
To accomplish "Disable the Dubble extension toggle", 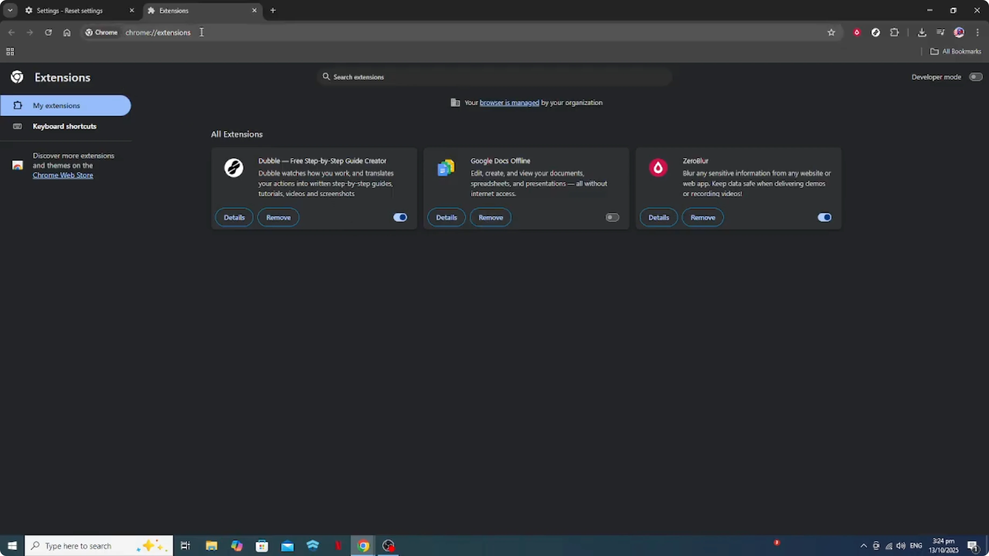I will (400, 218).
